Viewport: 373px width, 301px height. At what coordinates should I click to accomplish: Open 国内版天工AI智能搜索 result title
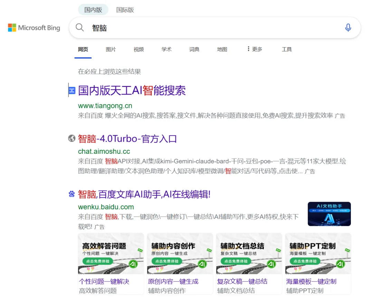point(132,91)
